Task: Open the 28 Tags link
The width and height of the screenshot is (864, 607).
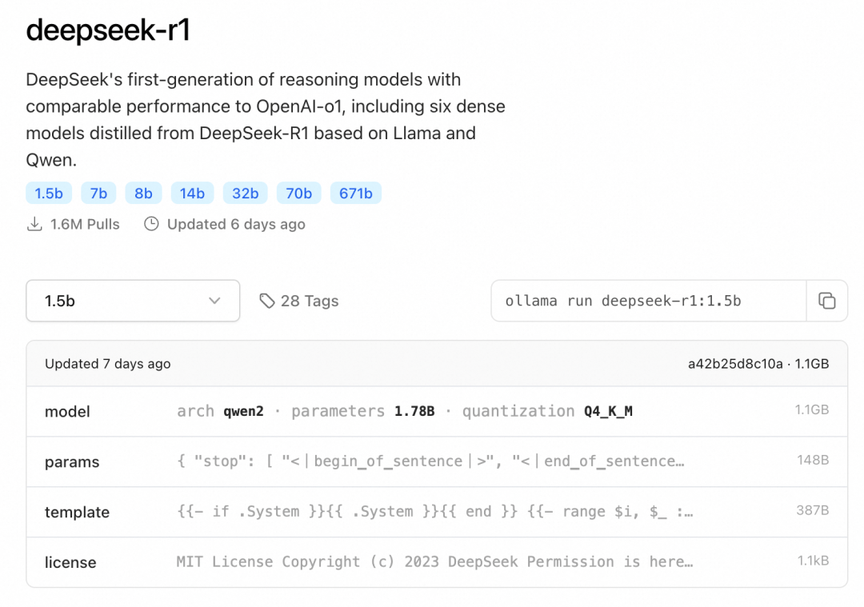Action: [309, 301]
